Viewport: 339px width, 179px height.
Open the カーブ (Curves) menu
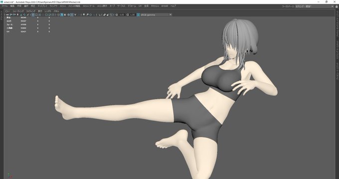tap(112, 6)
